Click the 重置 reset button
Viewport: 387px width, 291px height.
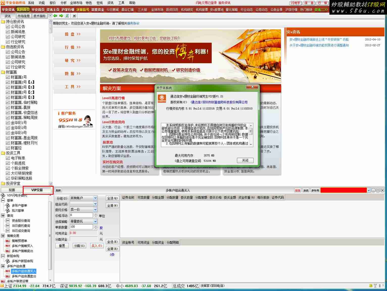62,246
